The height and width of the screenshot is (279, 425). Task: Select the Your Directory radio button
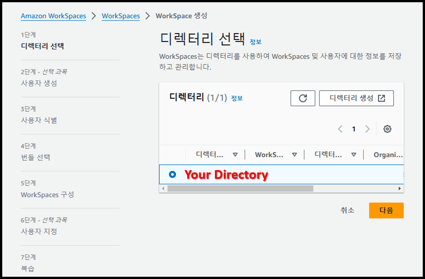click(x=172, y=175)
